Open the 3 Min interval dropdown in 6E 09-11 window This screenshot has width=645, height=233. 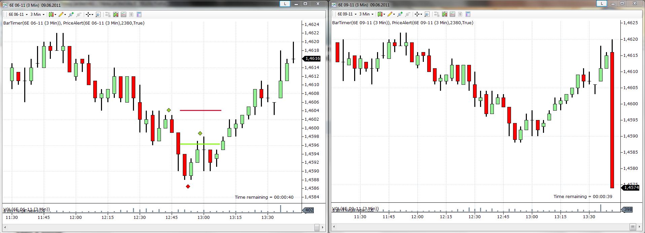pyautogui.click(x=366, y=14)
